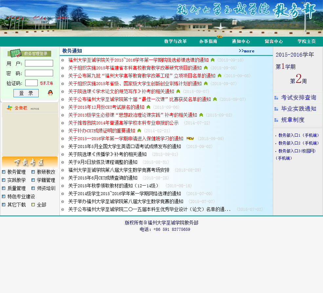Open 毕业实践通知 link

[x=299, y=109]
